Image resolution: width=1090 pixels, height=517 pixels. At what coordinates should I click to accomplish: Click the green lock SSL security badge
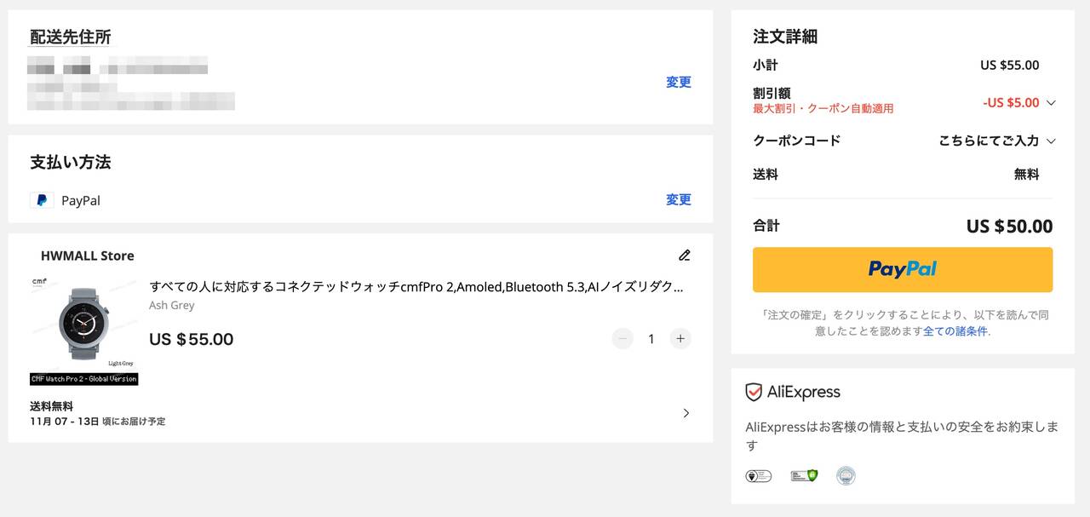pyautogui.click(x=803, y=475)
